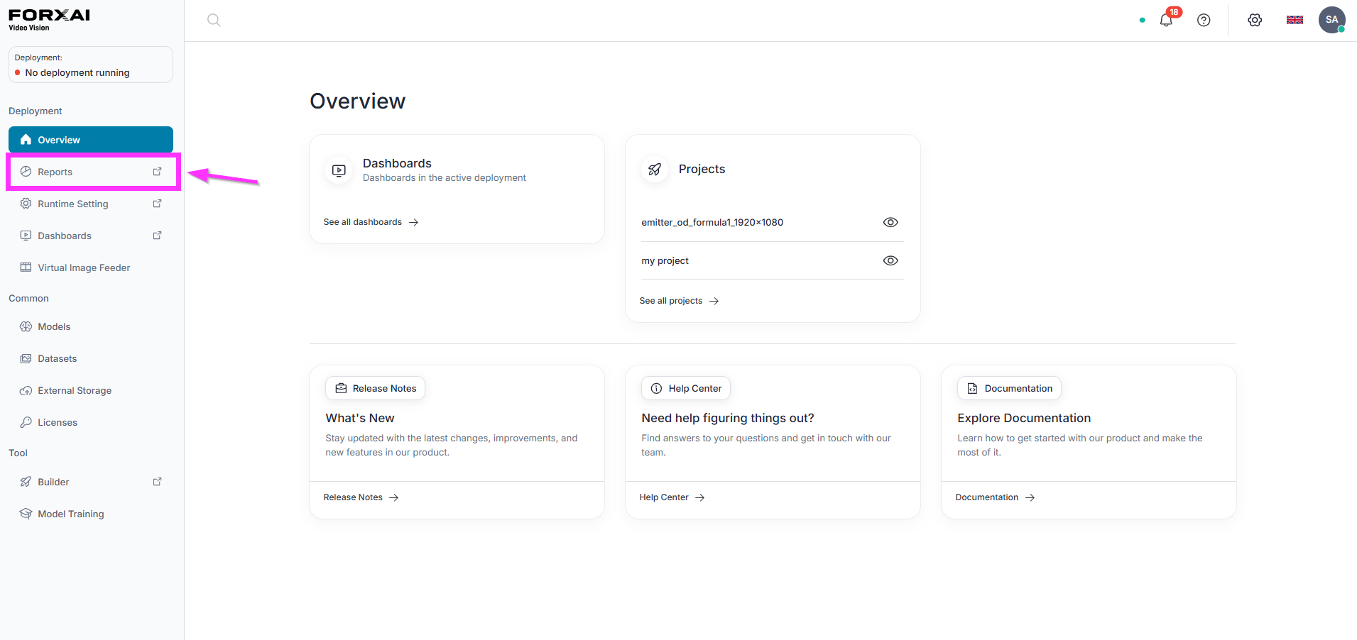Open Virtual Image Feeder

(x=91, y=267)
